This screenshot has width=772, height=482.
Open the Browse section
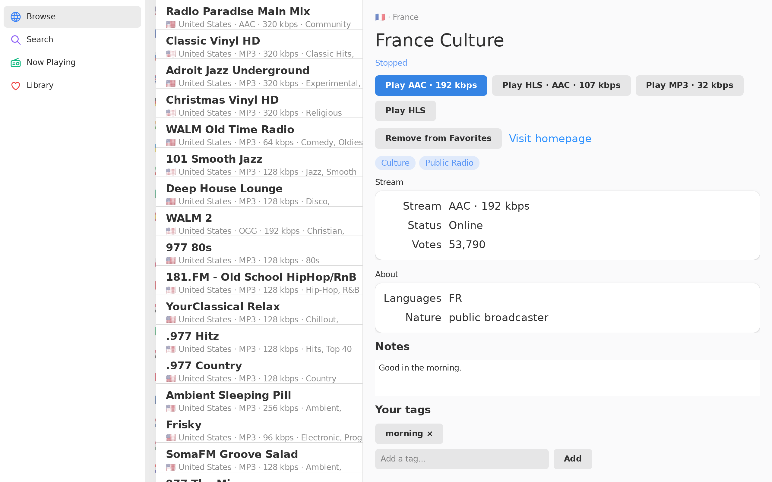(x=72, y=17)
